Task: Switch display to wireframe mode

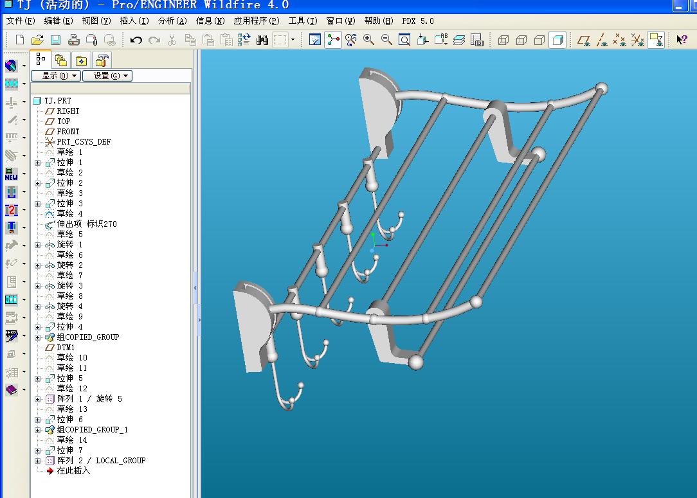Action: point(503,40)
